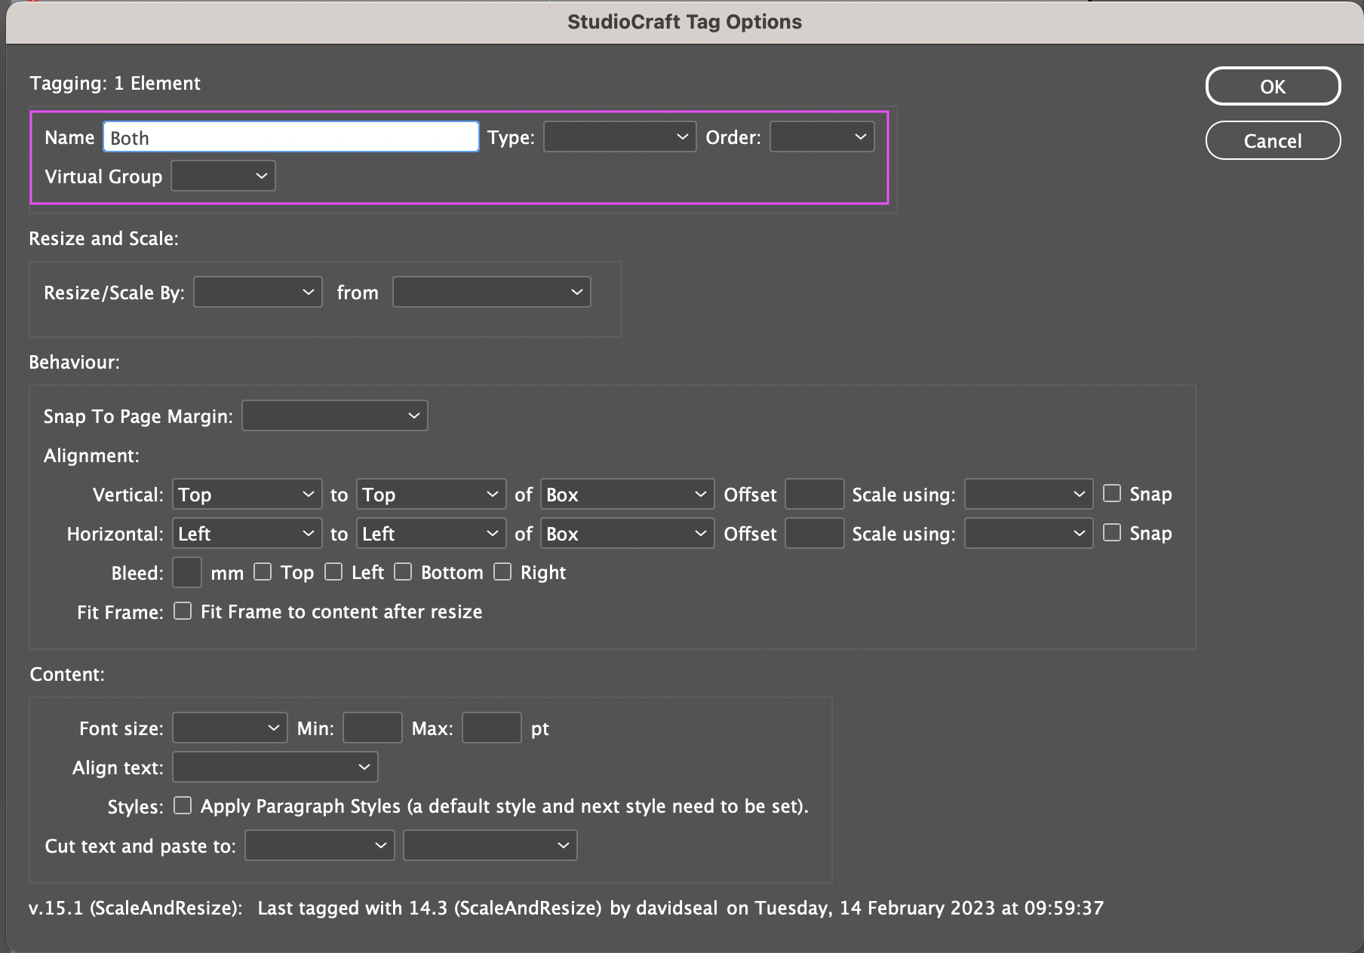
Task: Click the 'Tagging: 1 Element' text
Action: click(115, 83)
